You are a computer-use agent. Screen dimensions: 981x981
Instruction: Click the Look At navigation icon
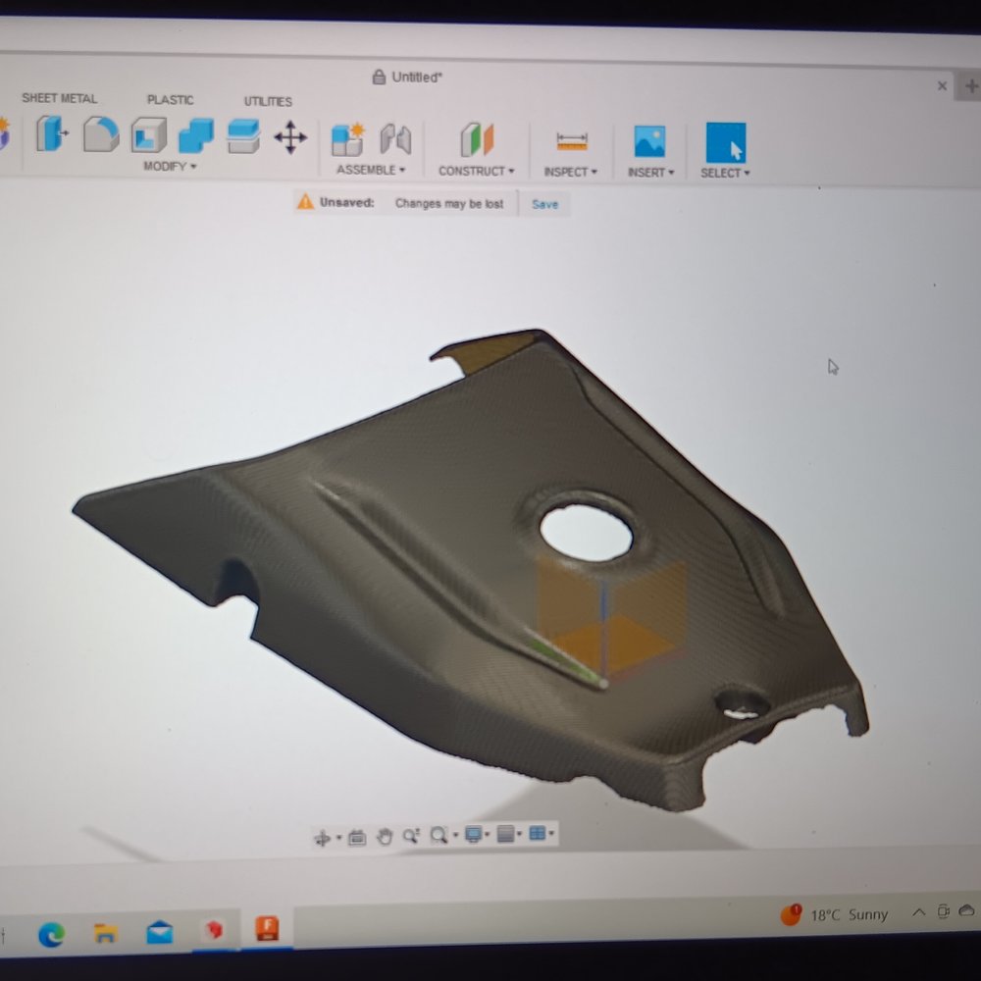pyautogui.click(x=357, y=837)
